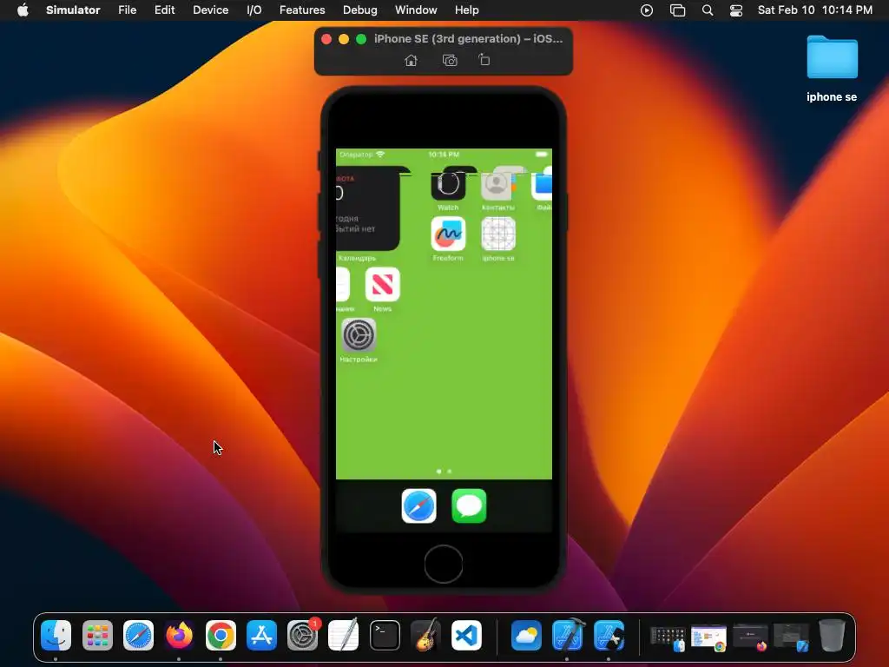Rotate the device using the rotate icon
889x667 pixels.
point(484,60)
